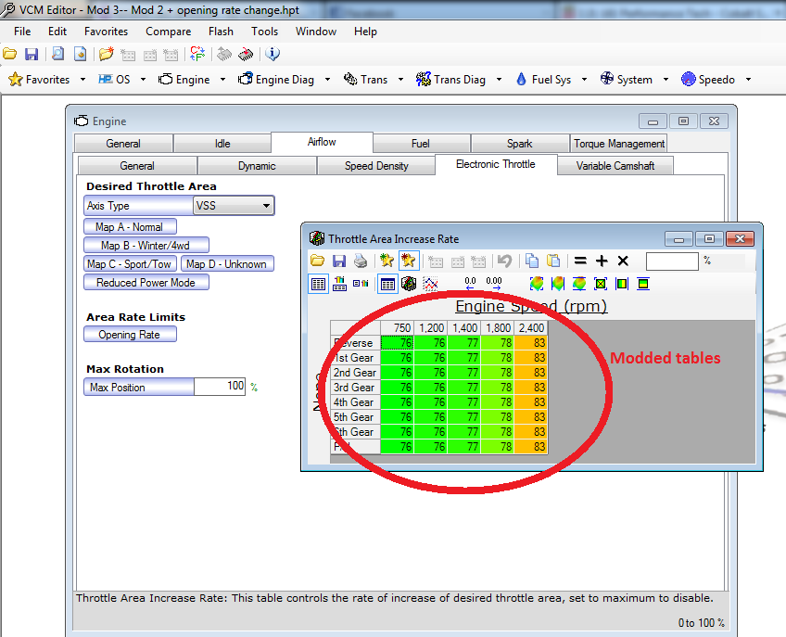The width and height of the screenshot is (786, 637).
Task: Select the 4th Gear row header
Action: pos(355,402)
